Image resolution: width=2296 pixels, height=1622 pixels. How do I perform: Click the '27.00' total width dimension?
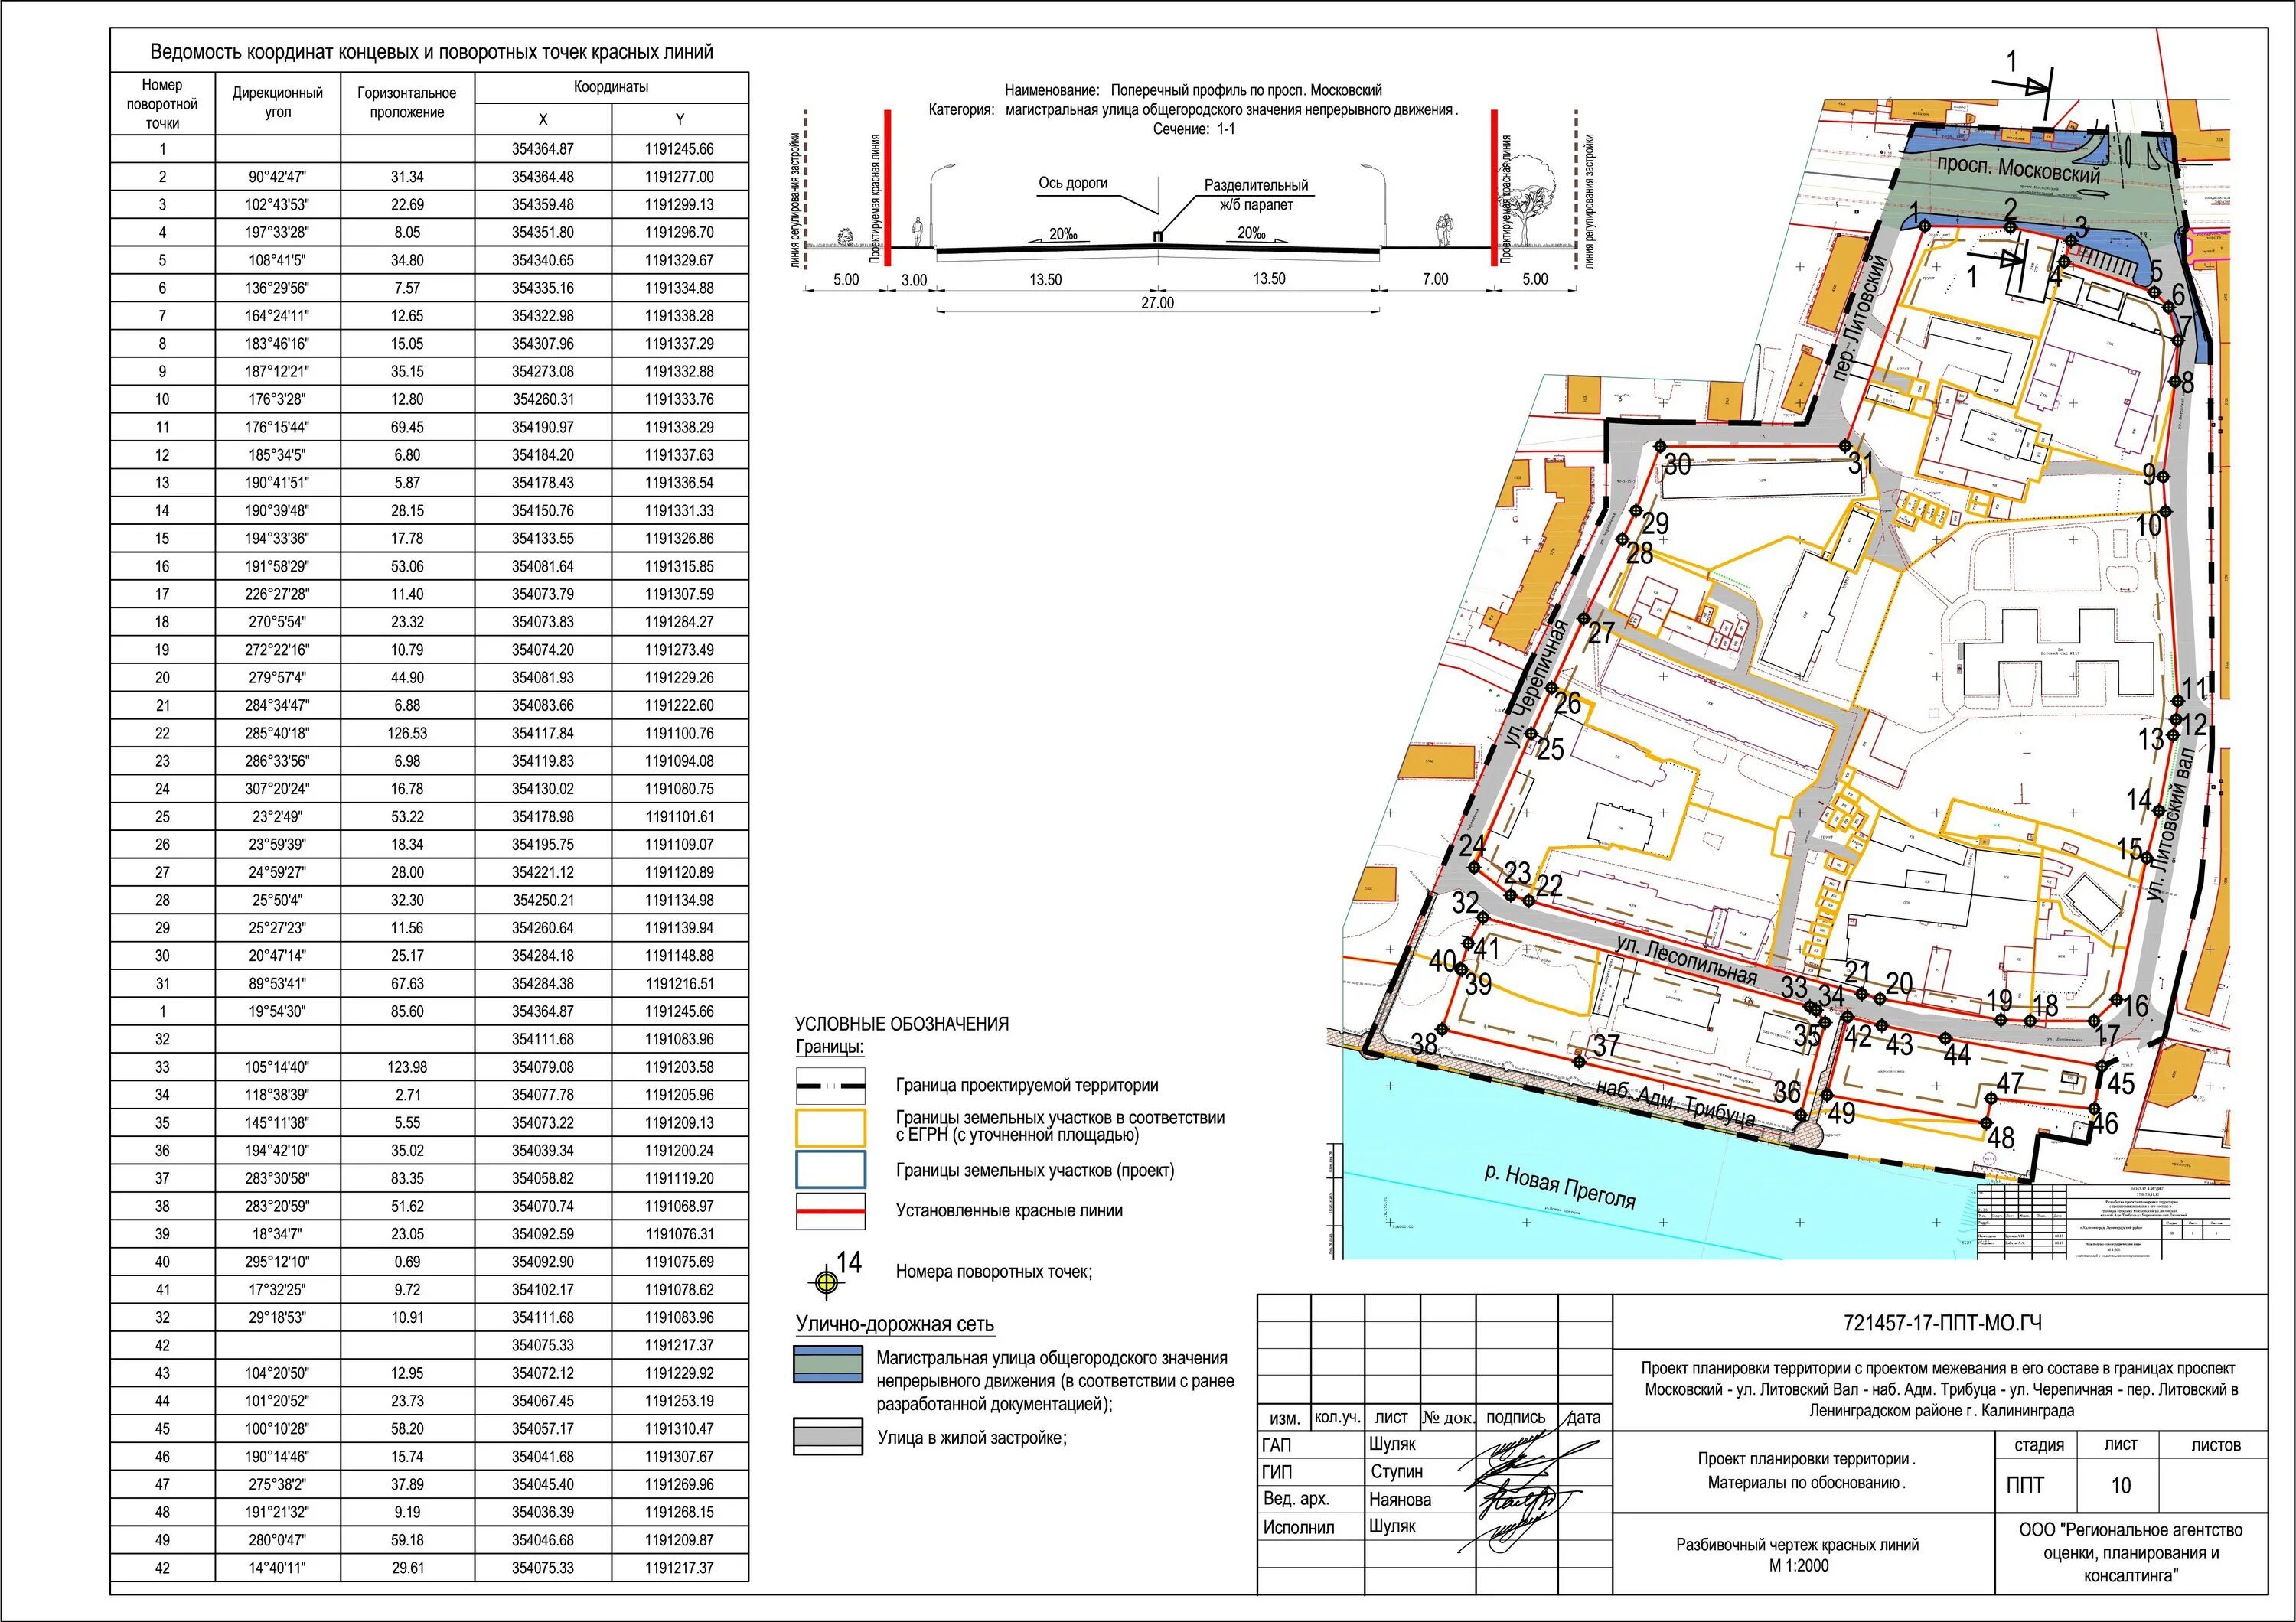click(1158, 301)
